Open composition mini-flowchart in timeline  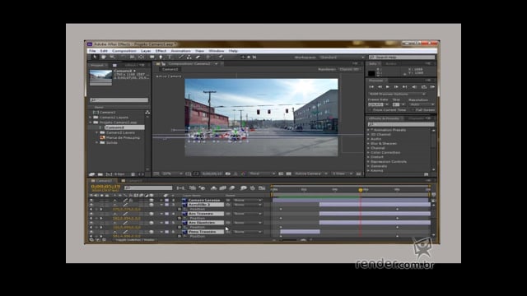coord(180,188)
